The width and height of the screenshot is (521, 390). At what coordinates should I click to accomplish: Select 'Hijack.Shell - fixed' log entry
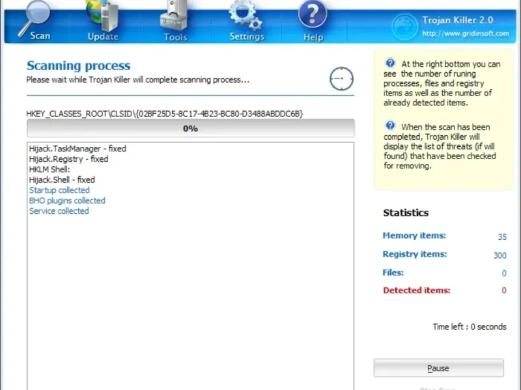pos(62,180)
